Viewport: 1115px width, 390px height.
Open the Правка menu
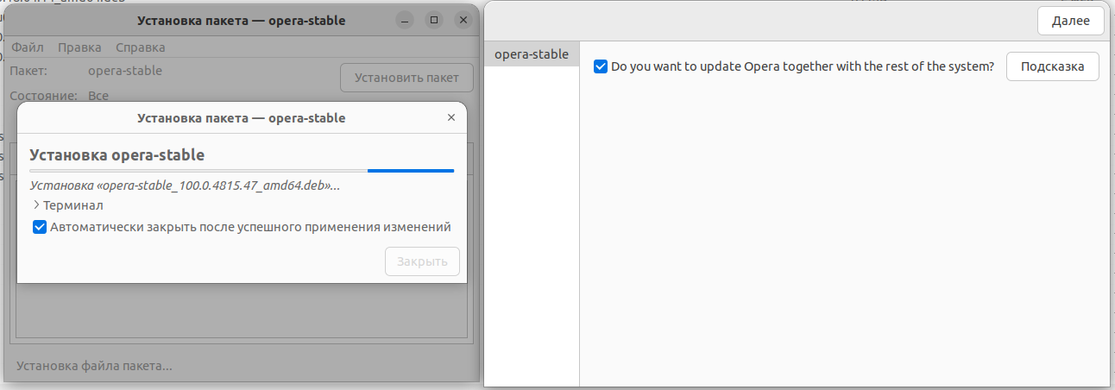coord(79,47)
